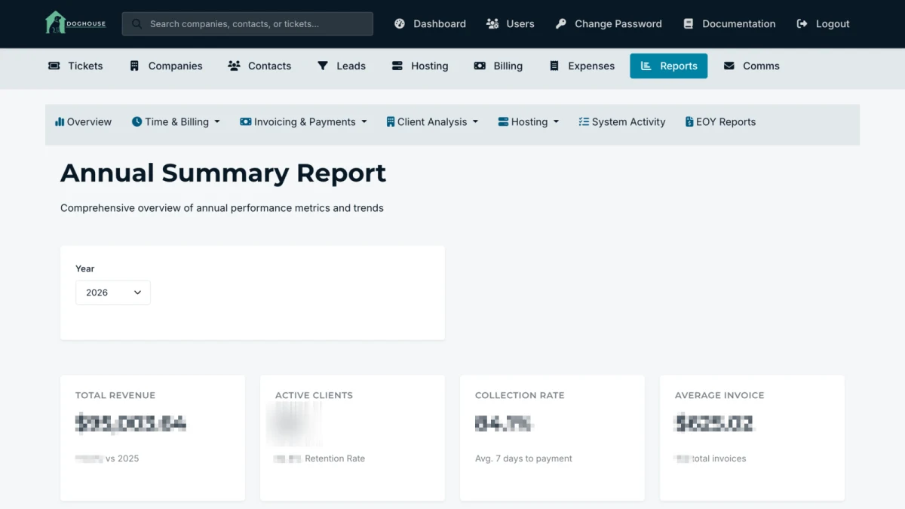Click the System Activity checklist icon
Viewport: 905px width, 509px height.
click(x=584, y=121)
